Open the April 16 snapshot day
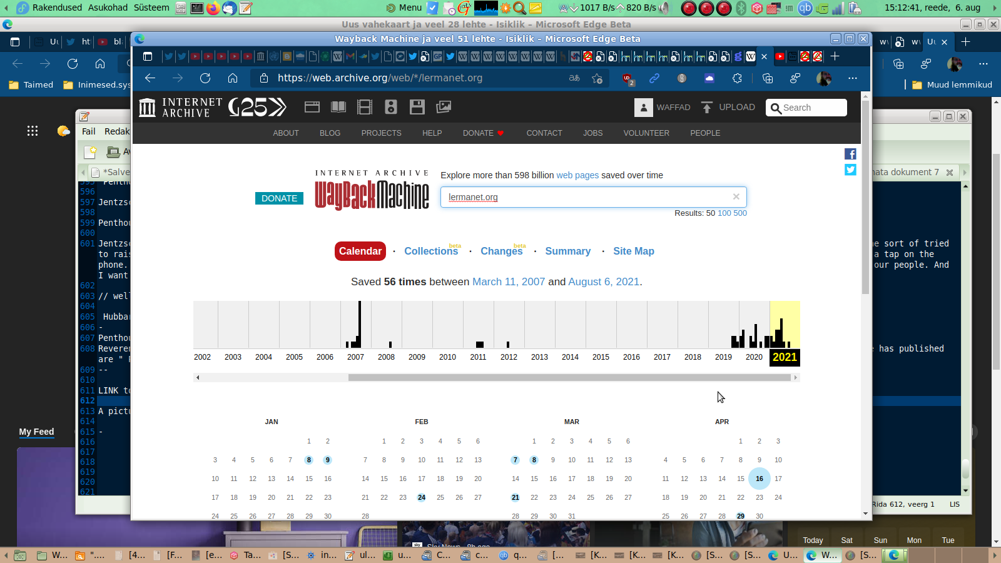This screenshot has width=1001, height=563. point(760,479)
